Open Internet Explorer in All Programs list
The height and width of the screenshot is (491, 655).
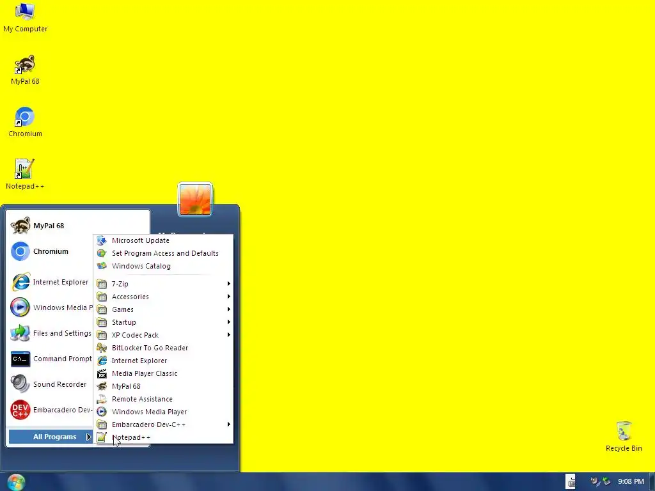click(164, 361)
